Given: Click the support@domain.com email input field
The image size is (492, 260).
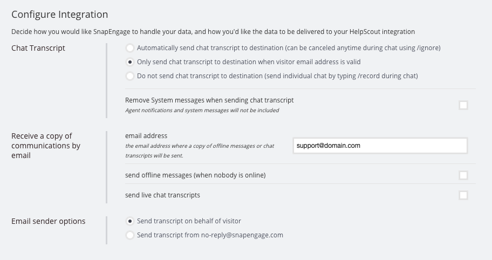Looking at the screenshot, I should coord(380,146).
